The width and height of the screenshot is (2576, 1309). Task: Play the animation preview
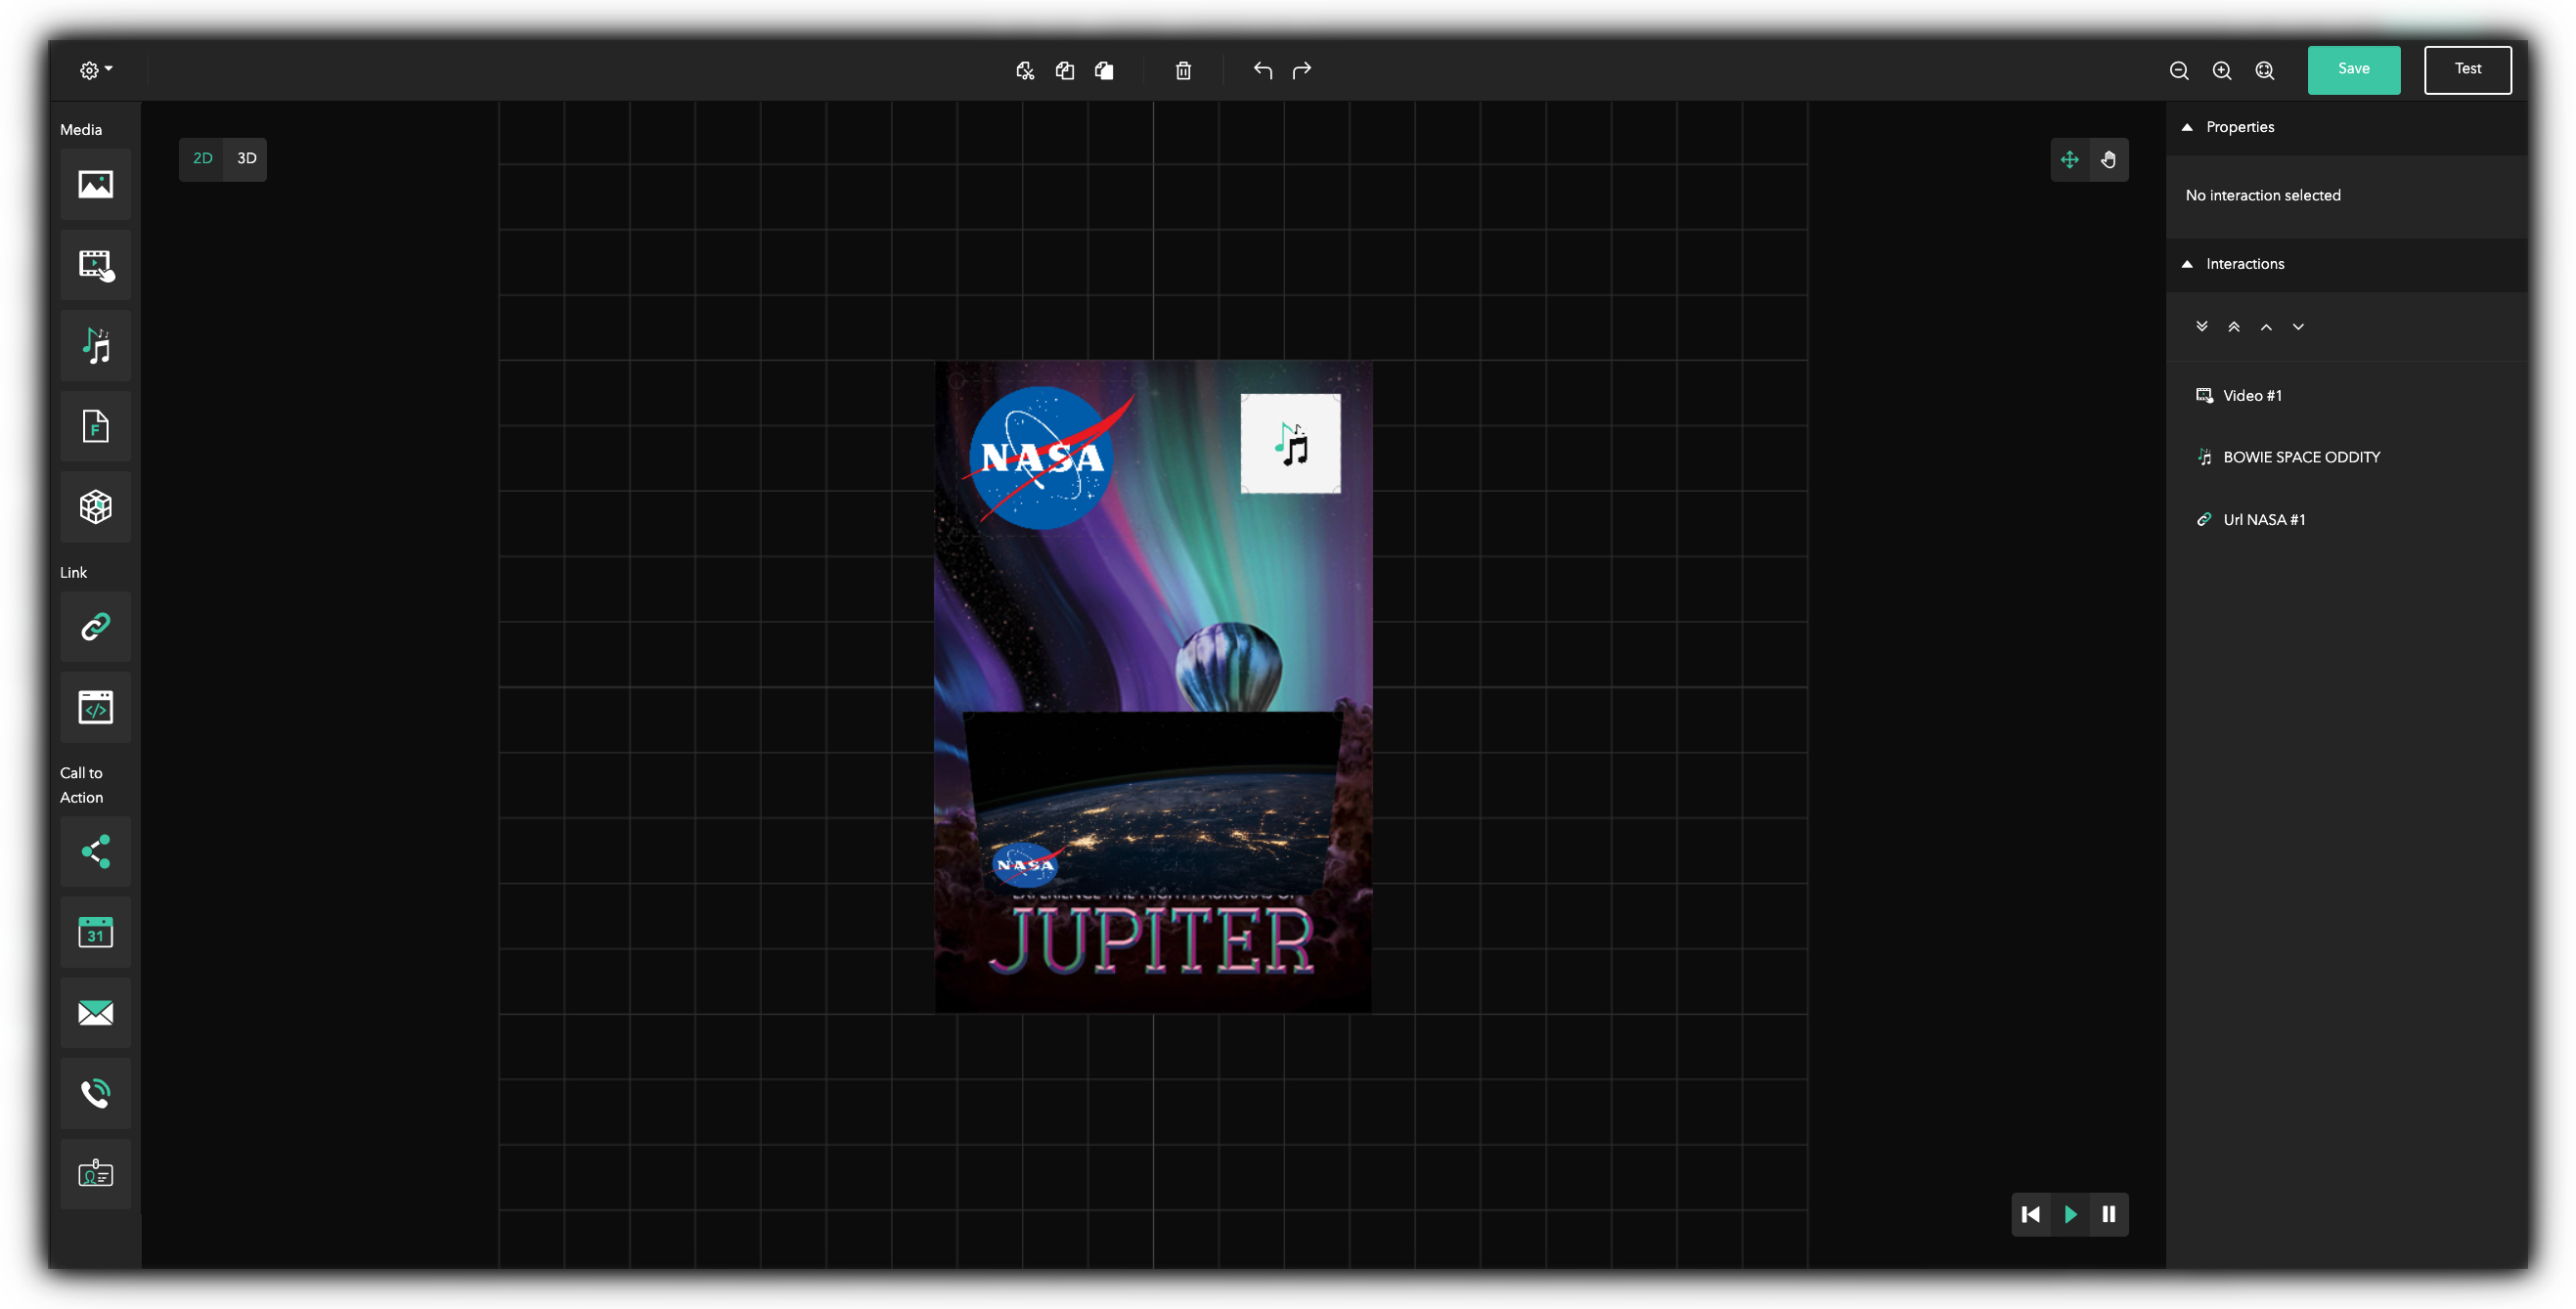(x=2070, y=1214)
